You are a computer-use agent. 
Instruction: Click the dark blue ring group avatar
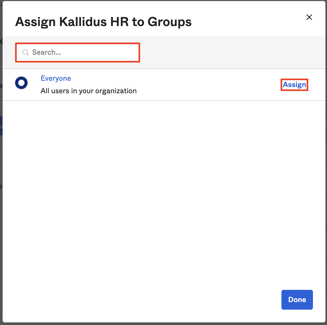[21, 83]
